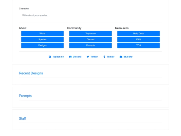Click the Charadex title text
The image size is (181, 136).
(x=24, y=8)
